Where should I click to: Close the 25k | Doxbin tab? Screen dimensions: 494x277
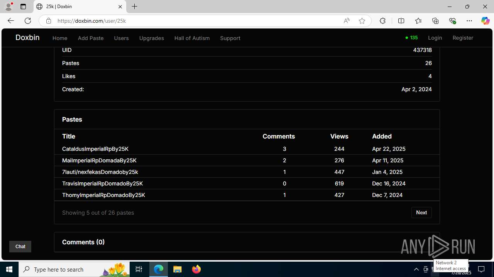click(120, 7)
